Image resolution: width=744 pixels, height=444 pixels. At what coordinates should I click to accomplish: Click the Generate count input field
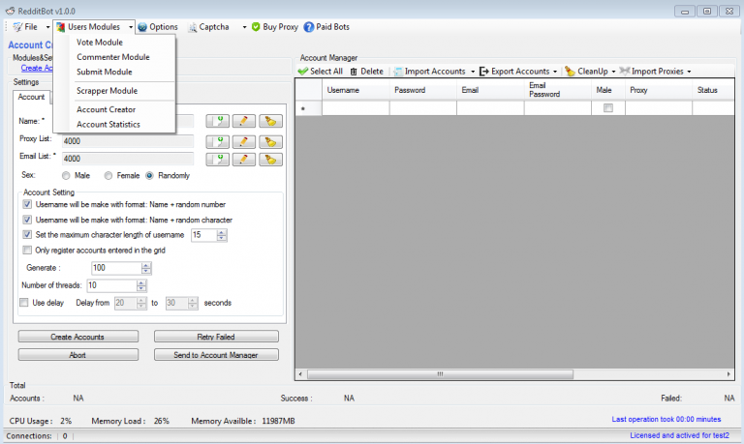(114, 268)
